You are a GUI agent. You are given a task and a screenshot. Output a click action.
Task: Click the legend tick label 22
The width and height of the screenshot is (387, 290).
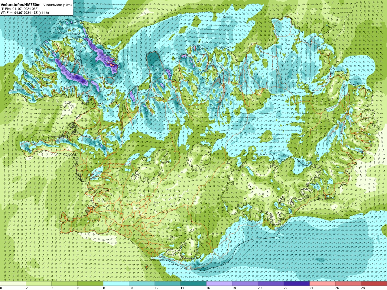click(285, 288)
